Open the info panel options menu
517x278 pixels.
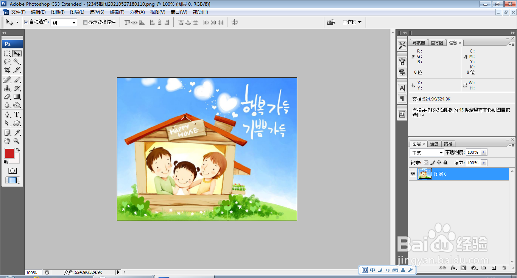point(511,44)
